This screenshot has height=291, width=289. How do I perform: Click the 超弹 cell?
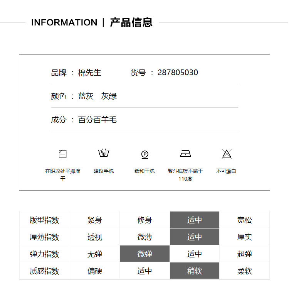pyautogui.click(x=245, y=254)
